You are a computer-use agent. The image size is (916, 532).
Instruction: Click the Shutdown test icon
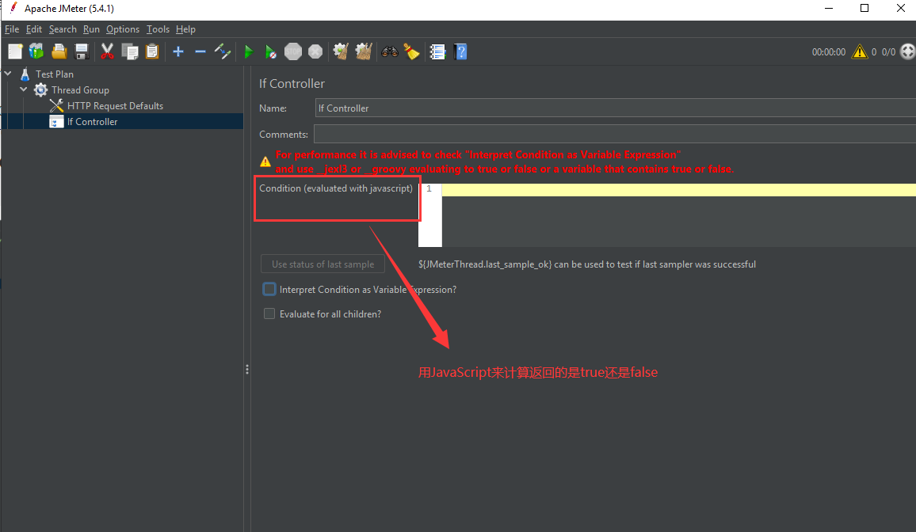point(315,52)
